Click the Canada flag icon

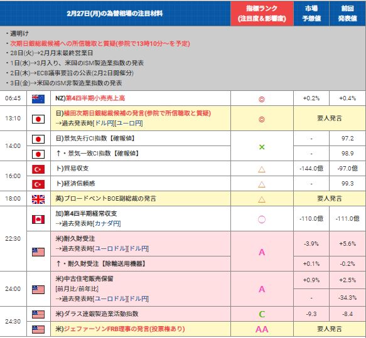[x=38, y=219]
